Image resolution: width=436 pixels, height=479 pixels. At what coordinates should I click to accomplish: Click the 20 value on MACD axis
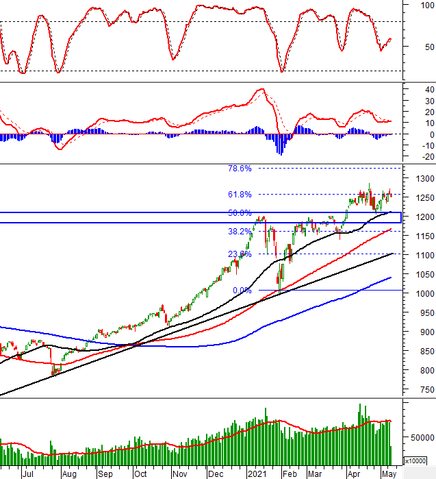click(429, 112)
